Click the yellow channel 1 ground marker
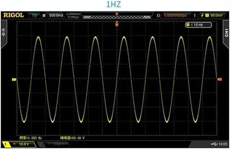Screen dimensions: 231x150 click(x=14, y=79)
